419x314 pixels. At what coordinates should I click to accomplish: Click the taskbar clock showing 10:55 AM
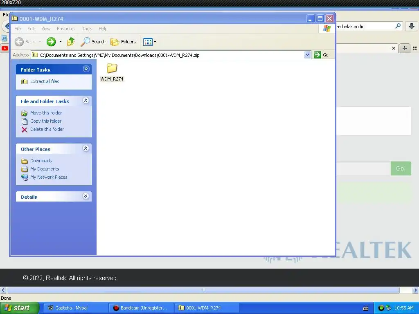404,308
